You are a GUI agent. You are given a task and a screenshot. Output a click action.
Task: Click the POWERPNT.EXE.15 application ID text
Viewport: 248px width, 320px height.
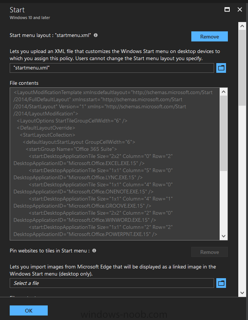tap(85, 234)
